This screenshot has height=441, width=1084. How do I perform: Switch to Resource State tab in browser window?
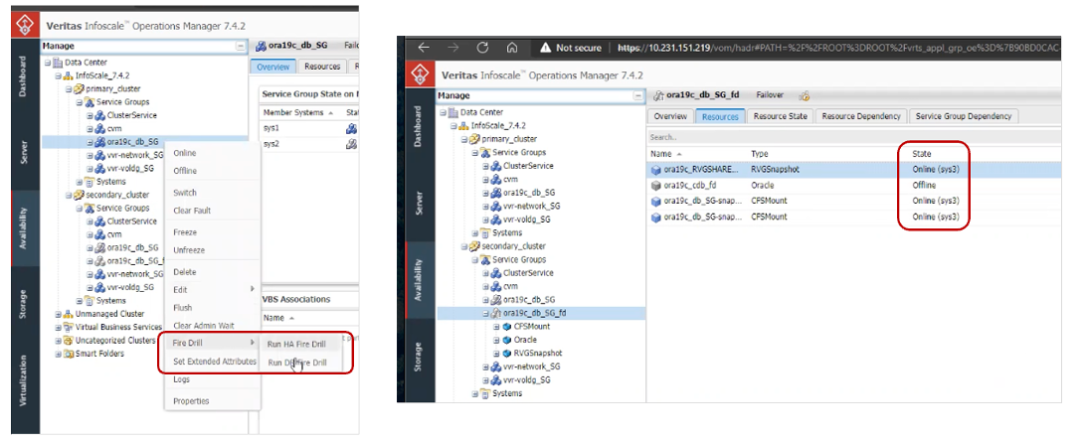pyautogui.click(x=780, y=116)
